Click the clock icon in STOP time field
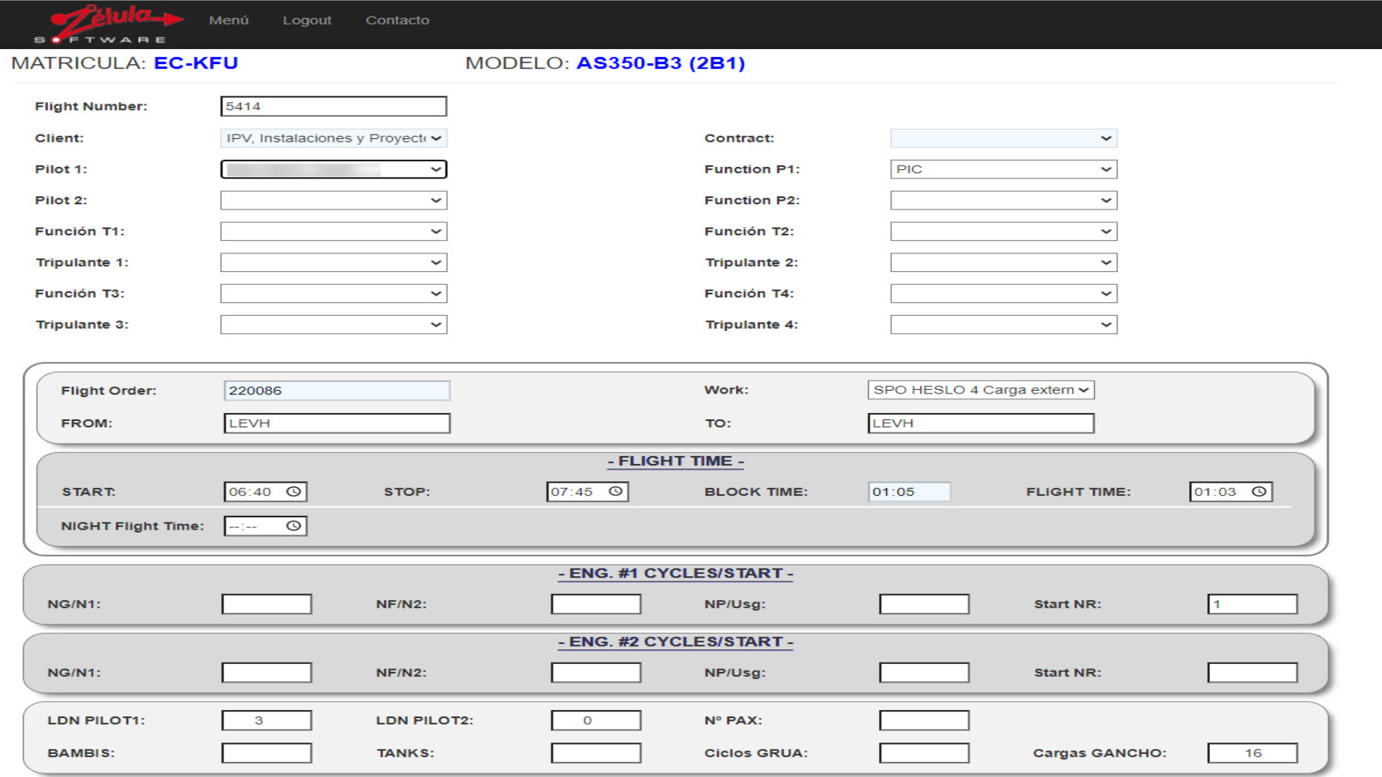 (x=615, y=491)
